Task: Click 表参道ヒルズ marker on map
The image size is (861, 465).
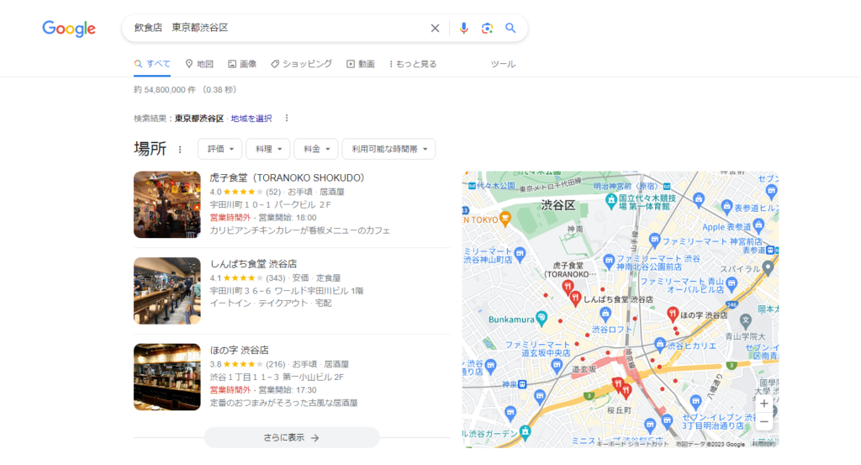Action: pyautogui.click(x=727, y=207)
